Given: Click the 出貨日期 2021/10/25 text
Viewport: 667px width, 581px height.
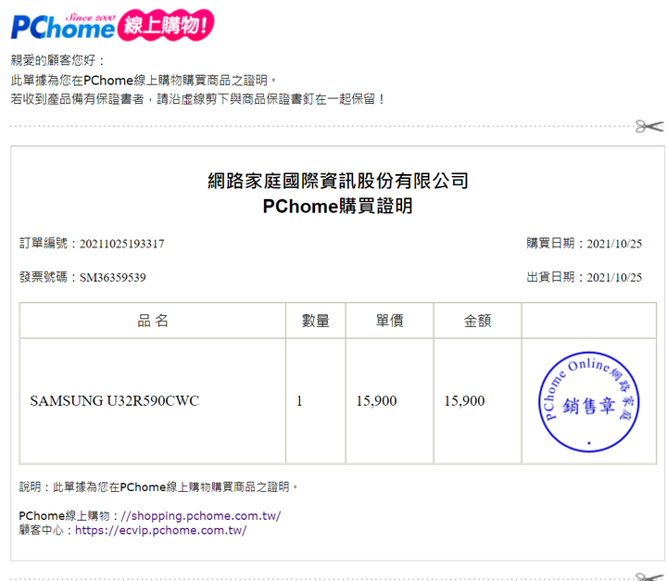Looking at the screenshot, I should tap(584, 277).
